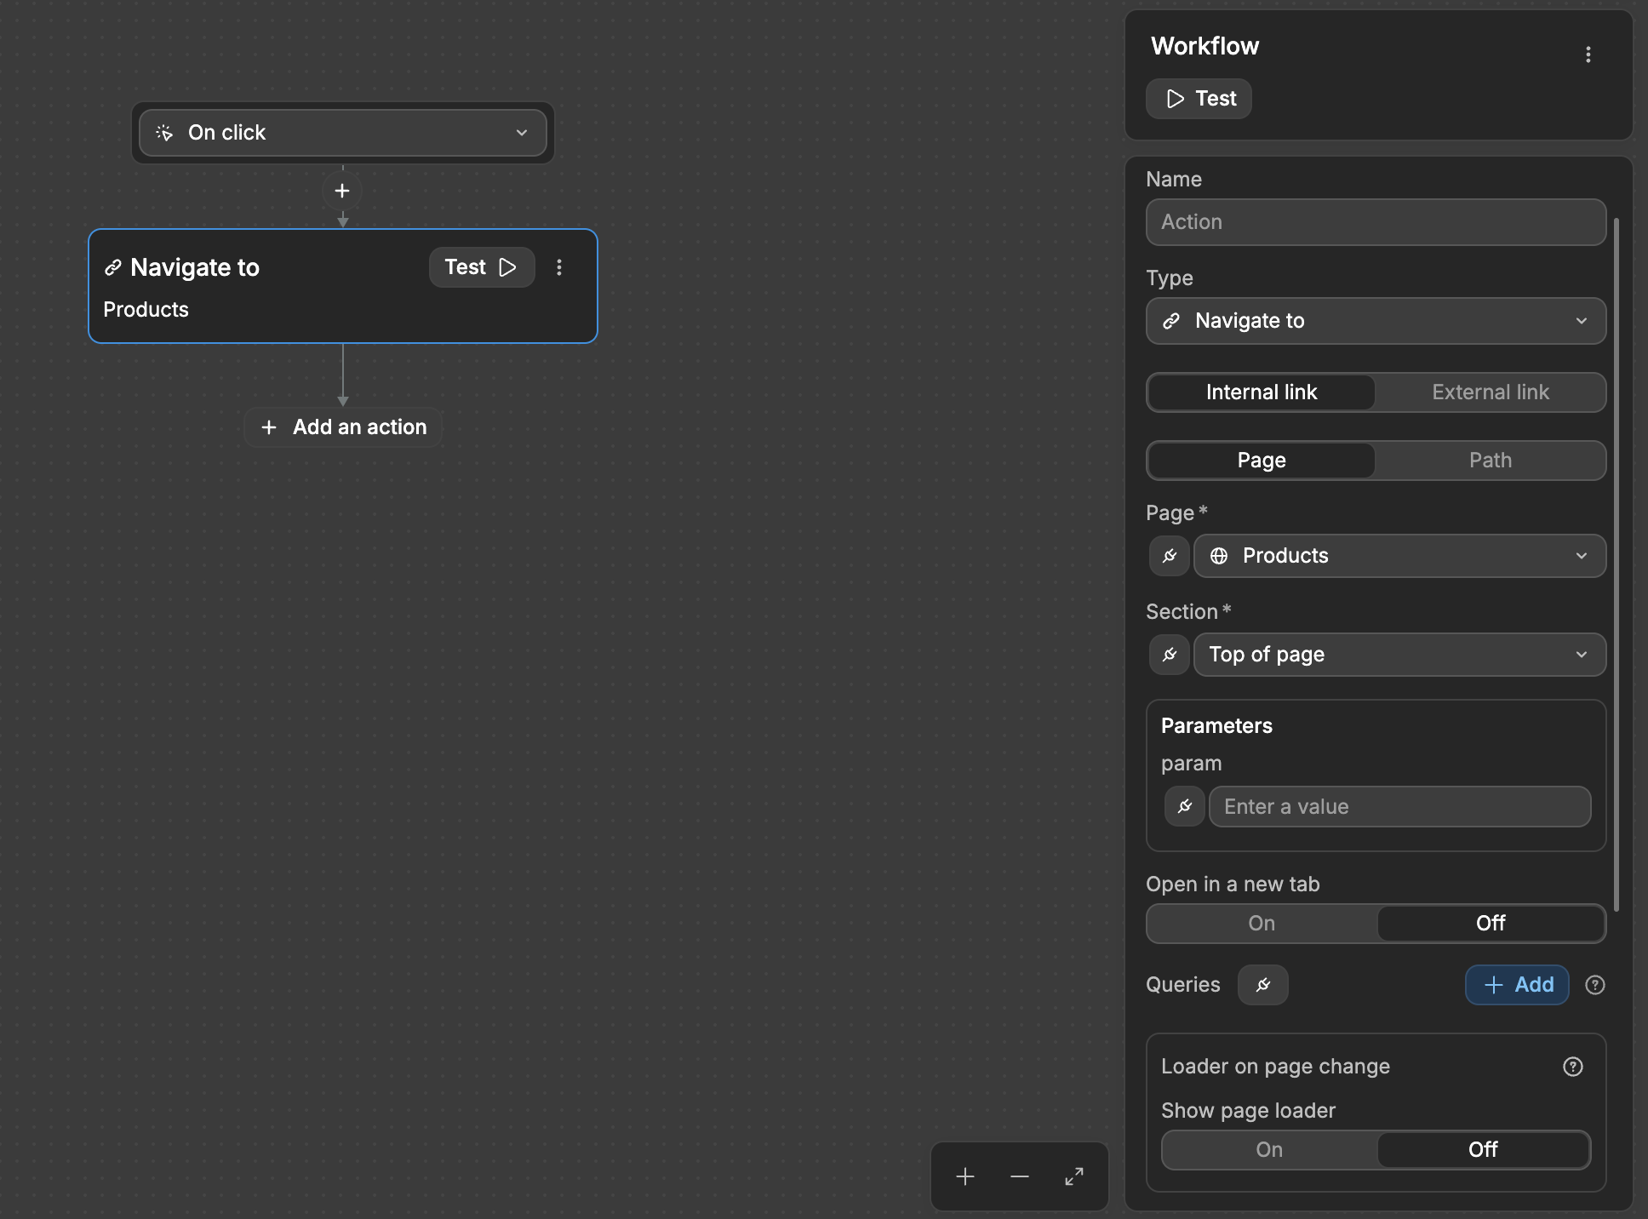This screenshot has width=1648, height=1219.
Task: Switch to the External link tab
Action: coord(1490,392)
